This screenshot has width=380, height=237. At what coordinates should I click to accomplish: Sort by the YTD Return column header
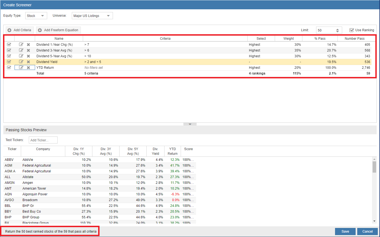[172, 151]
